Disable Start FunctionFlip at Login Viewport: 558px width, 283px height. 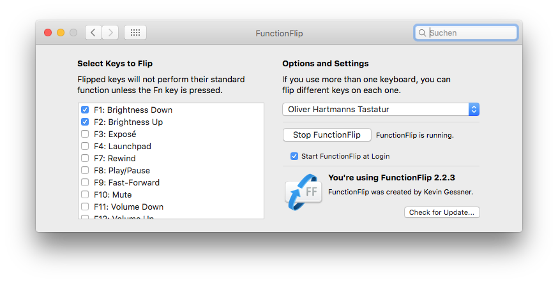(294, 156)
